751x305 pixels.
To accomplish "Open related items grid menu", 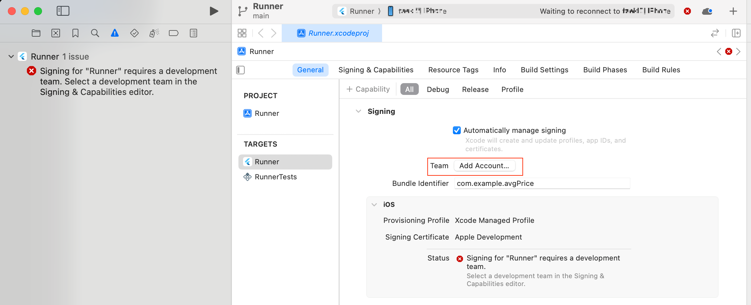I will coord(242,33).
